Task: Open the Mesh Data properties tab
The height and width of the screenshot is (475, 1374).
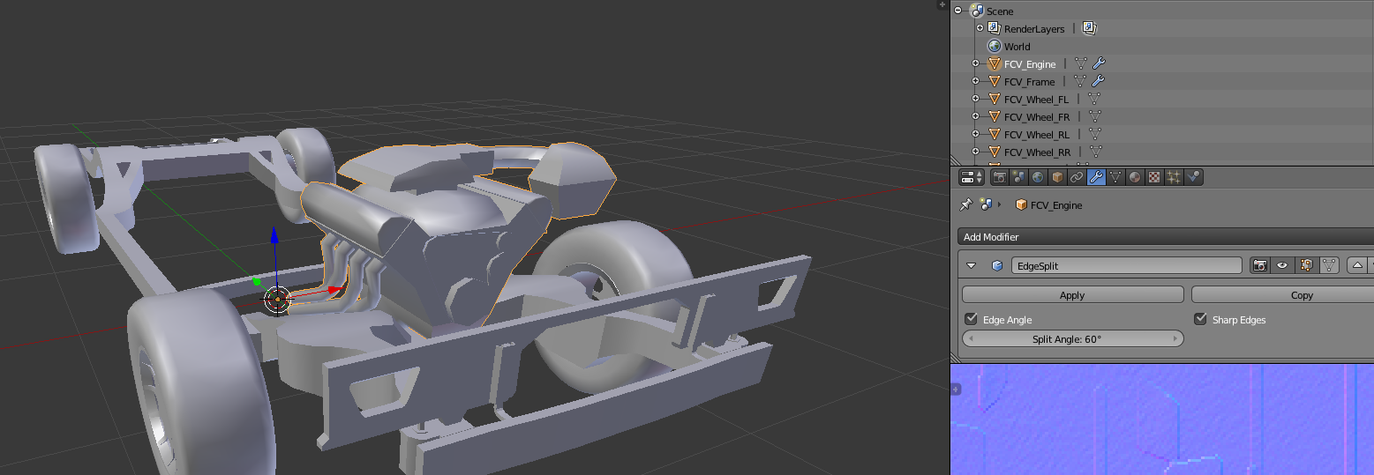Action: click(x=1115, y=177)
